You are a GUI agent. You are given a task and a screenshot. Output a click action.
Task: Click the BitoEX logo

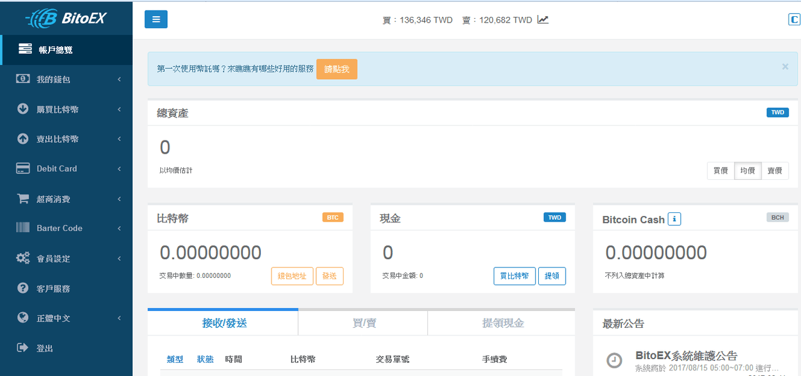point(66,18)
